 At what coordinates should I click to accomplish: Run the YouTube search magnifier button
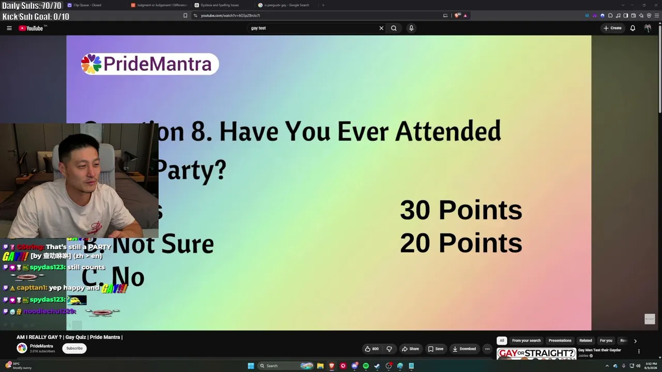(x=394, y=28)
